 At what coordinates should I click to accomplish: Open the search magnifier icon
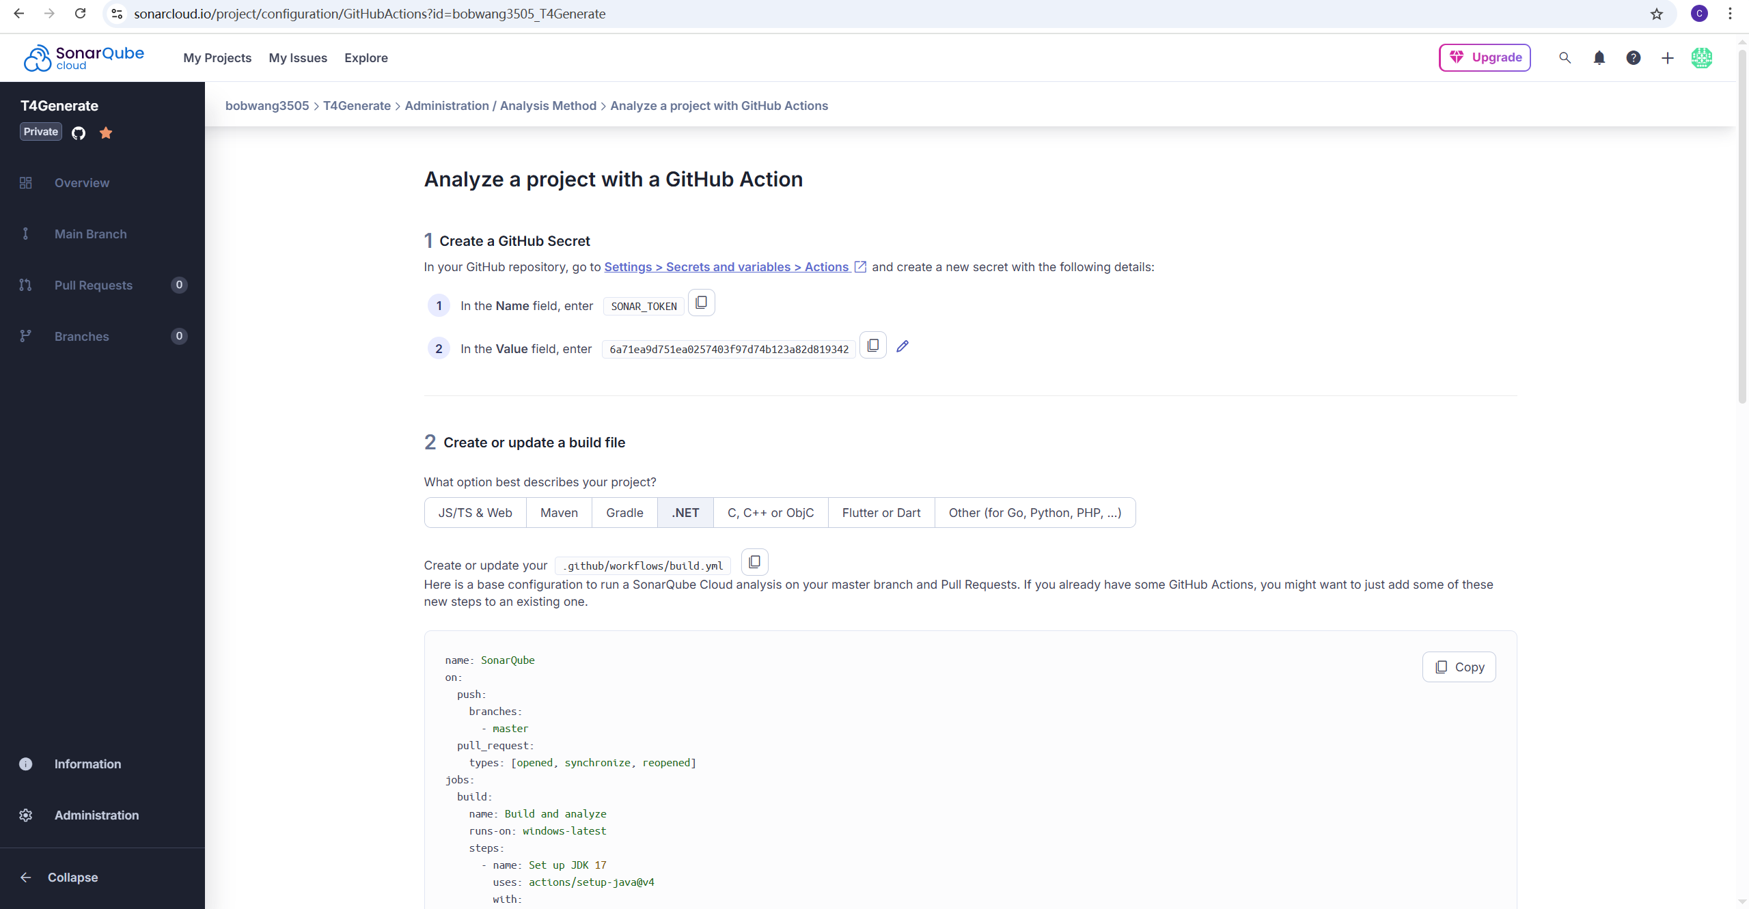(1565, 58)
